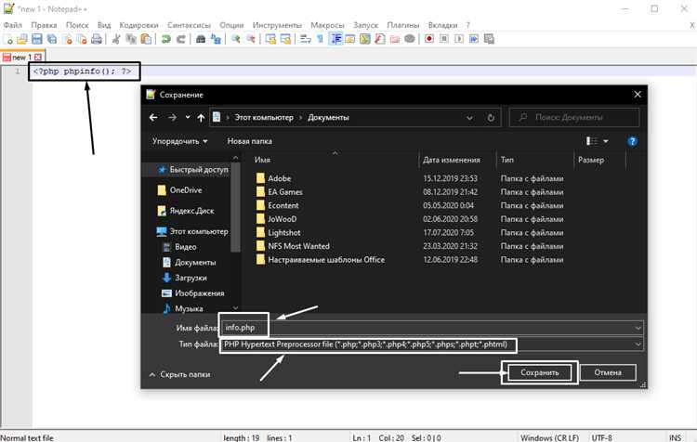Open the file name history dropdown
This screenshot has width=697, height=442.
pyautogui.click(x=638, y=328)
